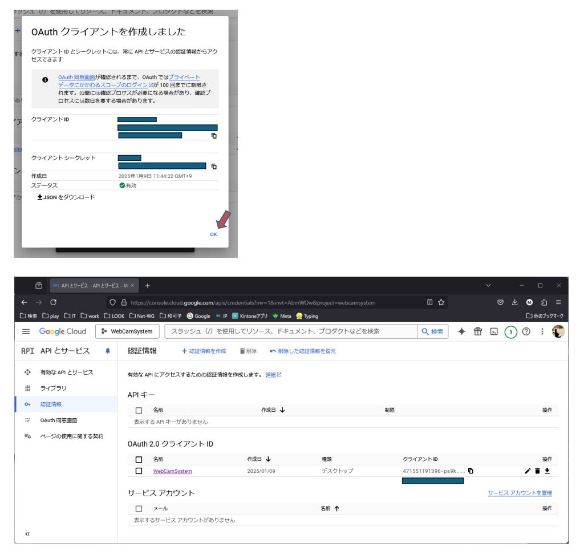The width and height of the screenshot is (584, 555).
Task: Download the WebCamSystem OAuth client JSON
Action: (x=547, y=471)
